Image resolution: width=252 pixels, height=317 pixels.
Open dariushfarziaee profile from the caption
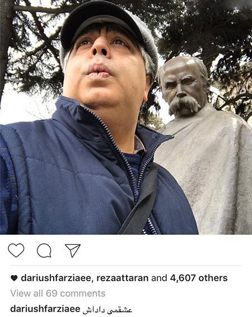tap(45, 309)
